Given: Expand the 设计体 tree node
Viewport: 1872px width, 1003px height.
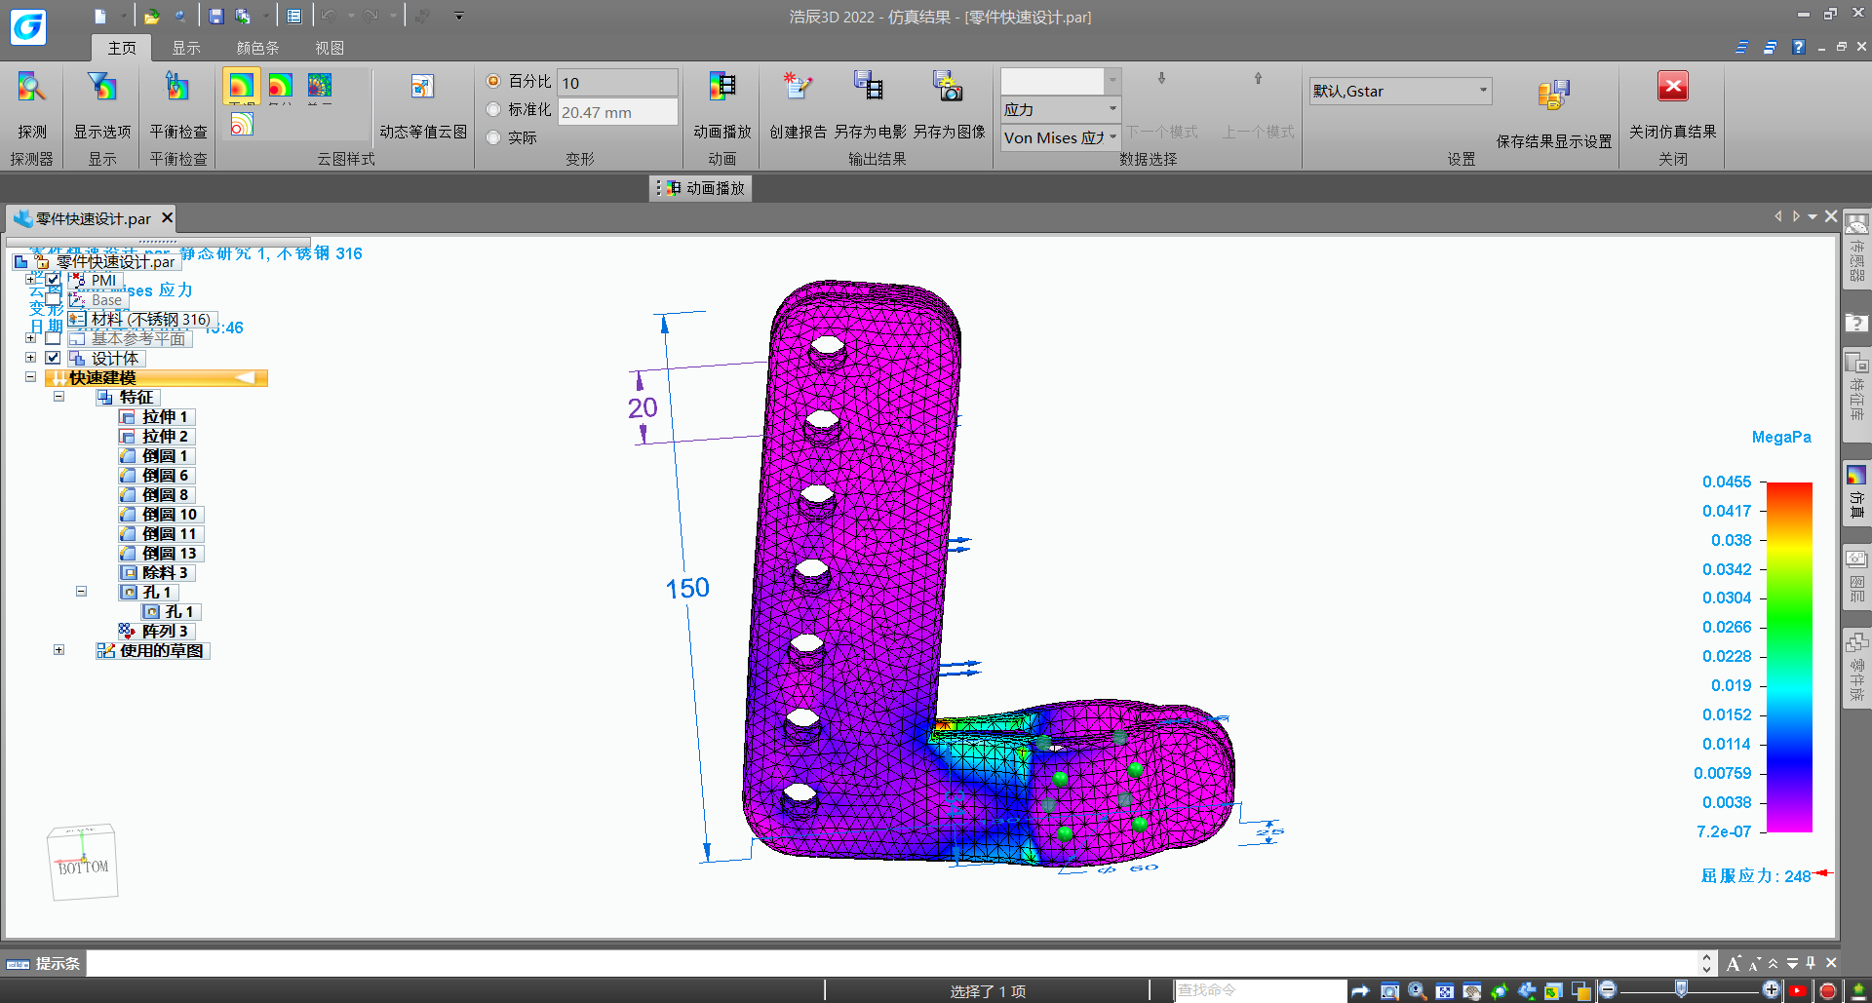Looking at the screenshot, I should pos(30,358).
